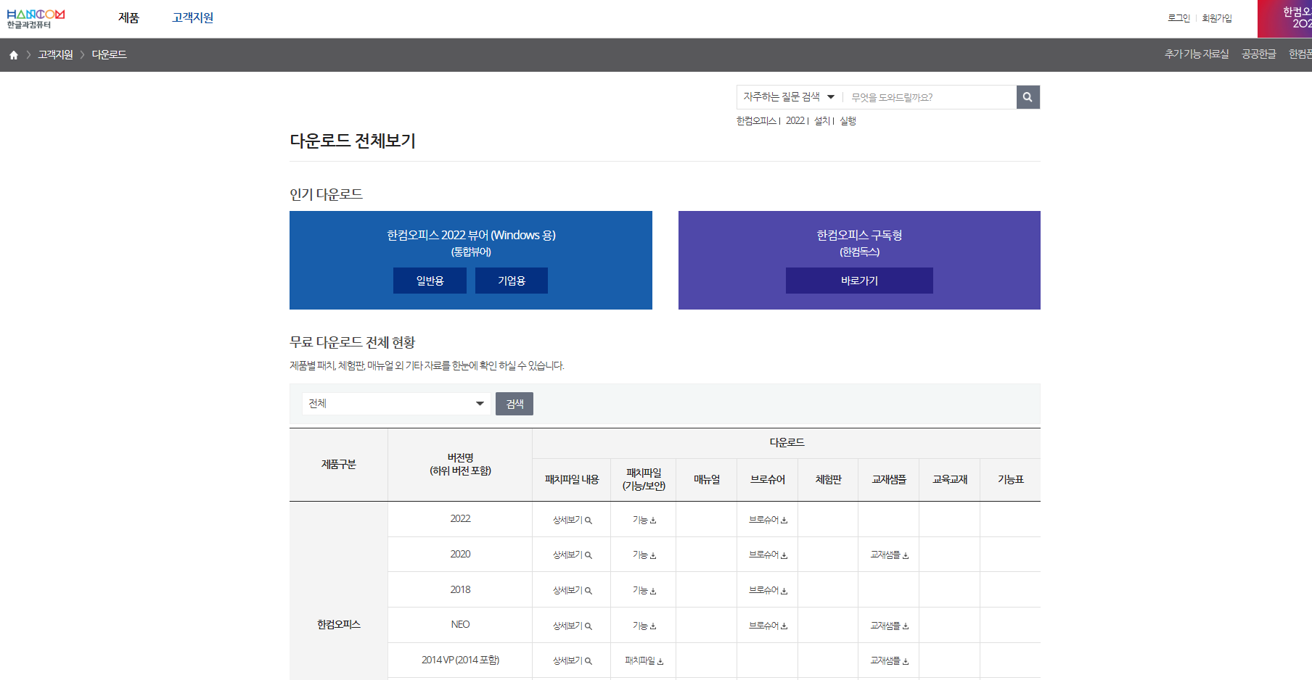Download 교재샘플 for the NEO version
Image resolution: width=1312 pixels, height=680 pixels.
click(x=888, y=625)
